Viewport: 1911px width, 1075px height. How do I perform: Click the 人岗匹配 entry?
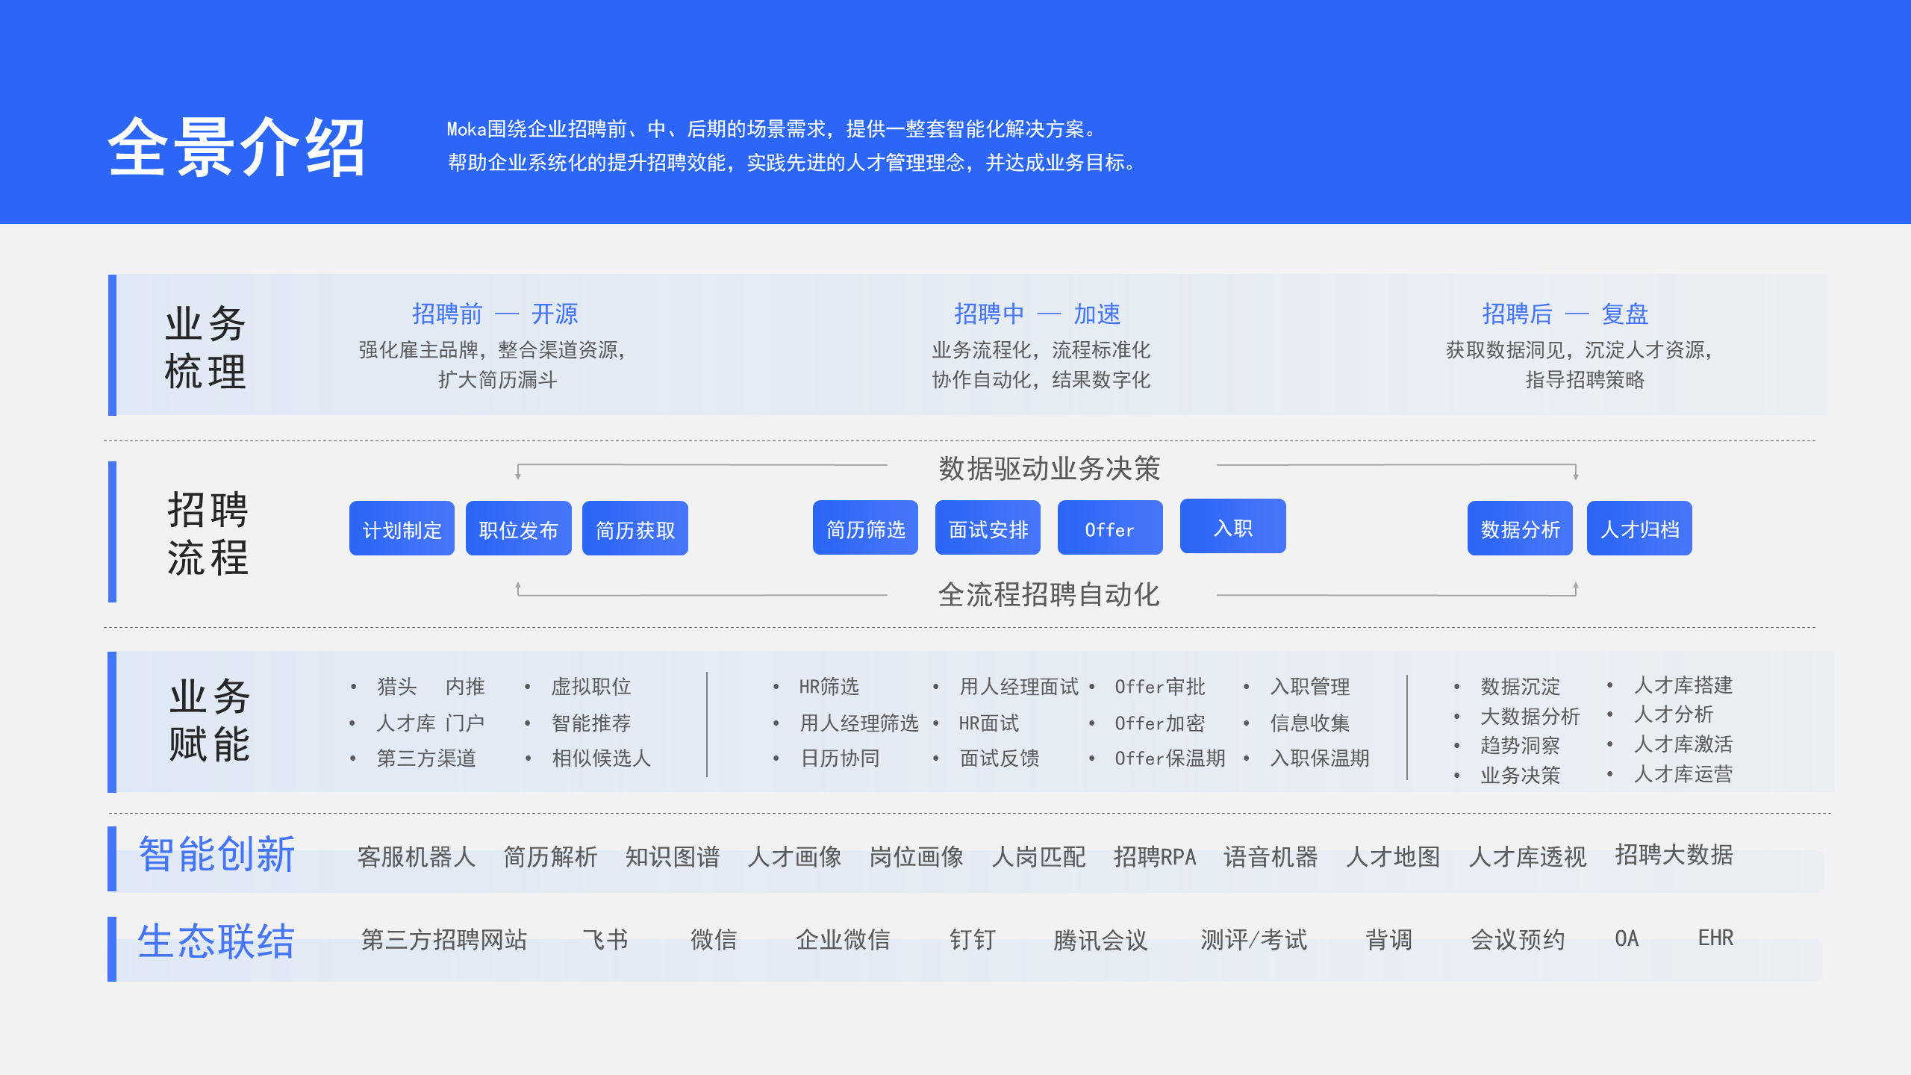pyautogui.click(x=1039, y=856)
